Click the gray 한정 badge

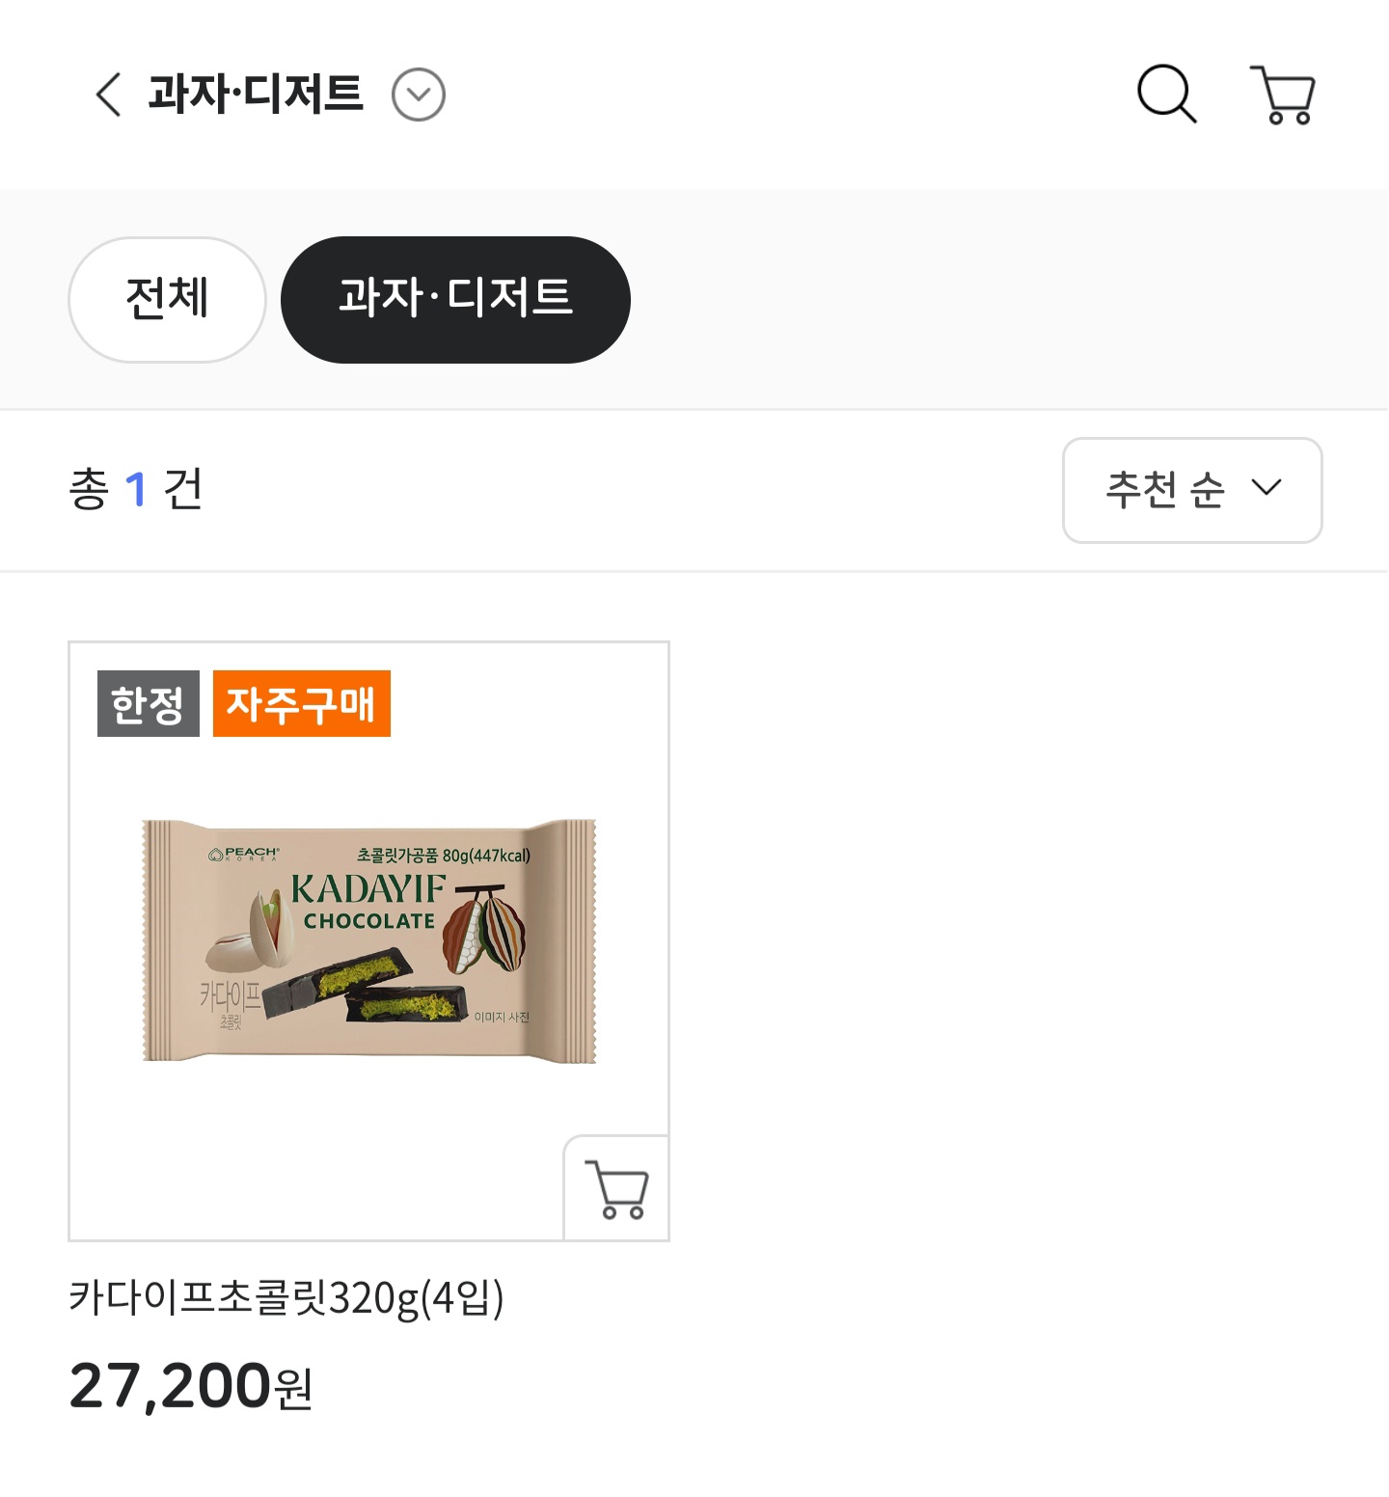[149, 703]
